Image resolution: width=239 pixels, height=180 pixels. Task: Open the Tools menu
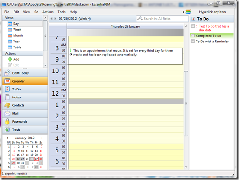62,12
